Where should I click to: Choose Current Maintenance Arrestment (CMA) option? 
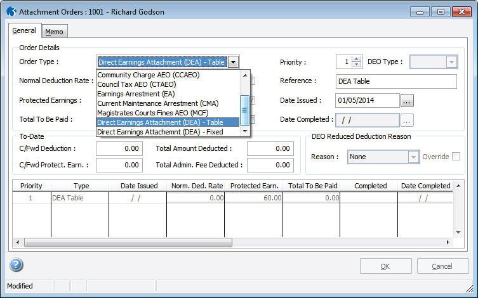point(168,103)
